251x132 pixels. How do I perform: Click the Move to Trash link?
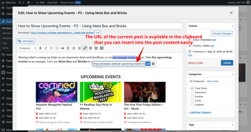pos(196,63)
